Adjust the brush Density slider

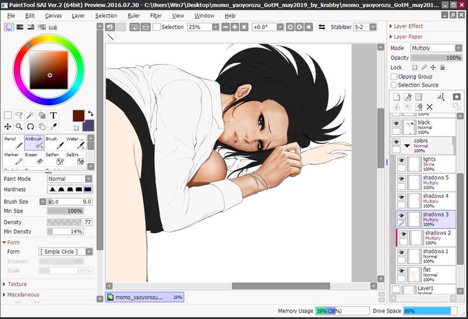coord(70,222)
